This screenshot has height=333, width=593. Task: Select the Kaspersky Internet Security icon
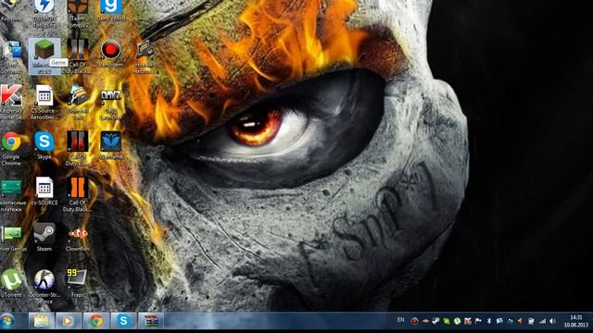(11, 102)
